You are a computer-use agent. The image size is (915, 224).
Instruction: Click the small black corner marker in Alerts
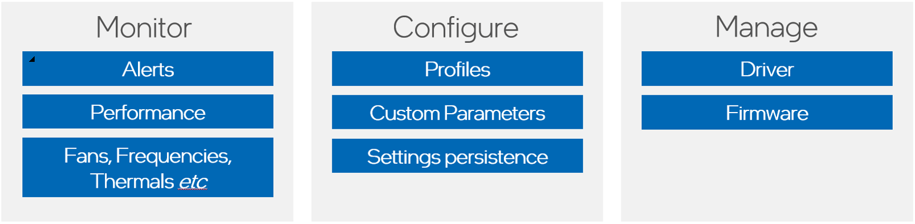coord(32,59)
